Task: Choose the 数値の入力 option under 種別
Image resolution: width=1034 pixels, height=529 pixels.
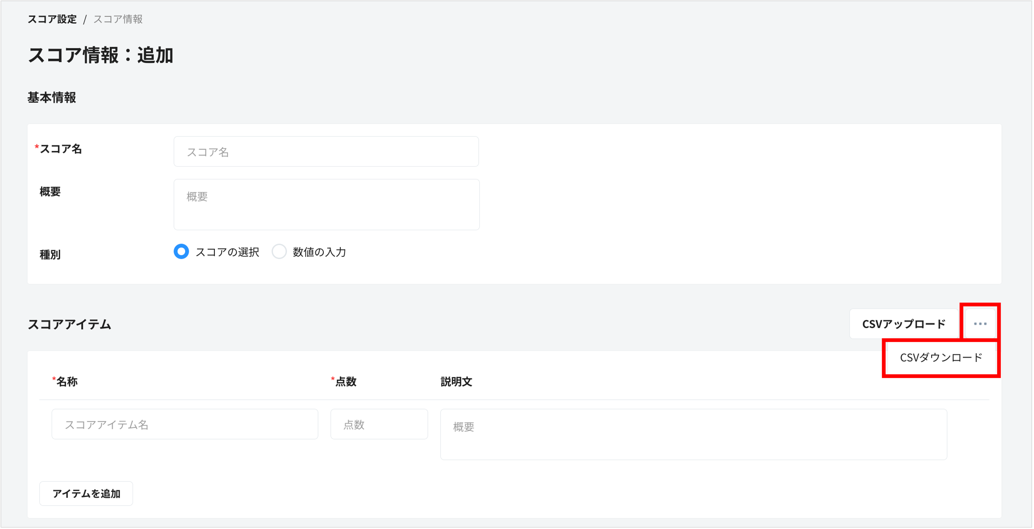Action: click(x=279, y=252)
